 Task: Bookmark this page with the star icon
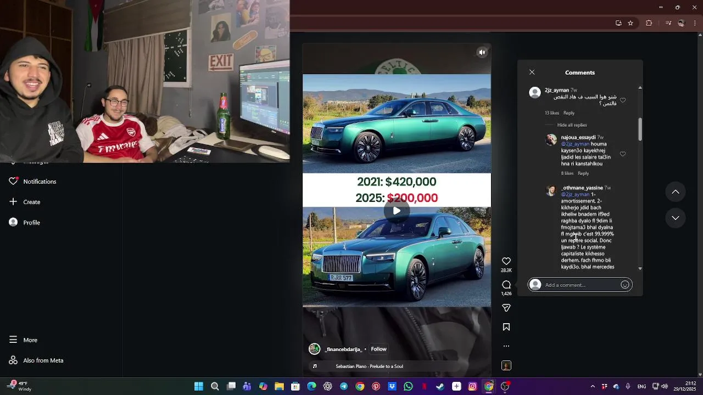[x=631, y=23]
